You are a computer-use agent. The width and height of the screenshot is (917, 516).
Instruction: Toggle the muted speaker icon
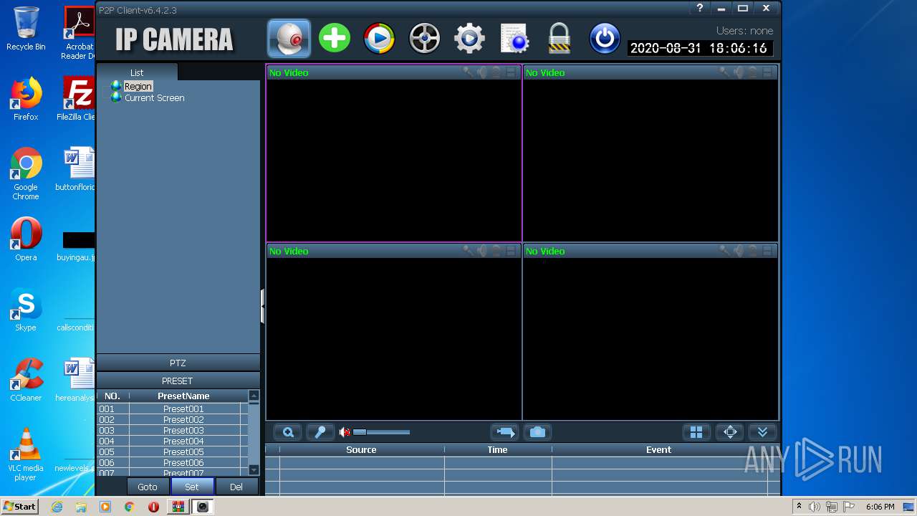(345, 432)
